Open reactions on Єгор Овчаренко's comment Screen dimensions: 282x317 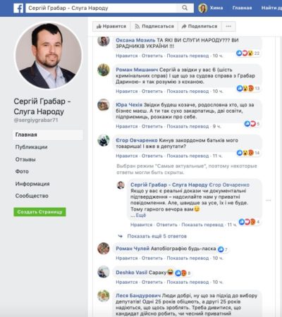[x=248, y=153]
